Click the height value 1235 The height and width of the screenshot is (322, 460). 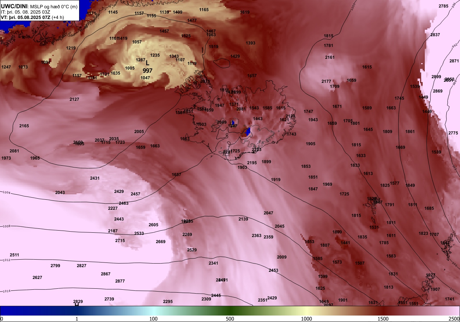(155, 55)
